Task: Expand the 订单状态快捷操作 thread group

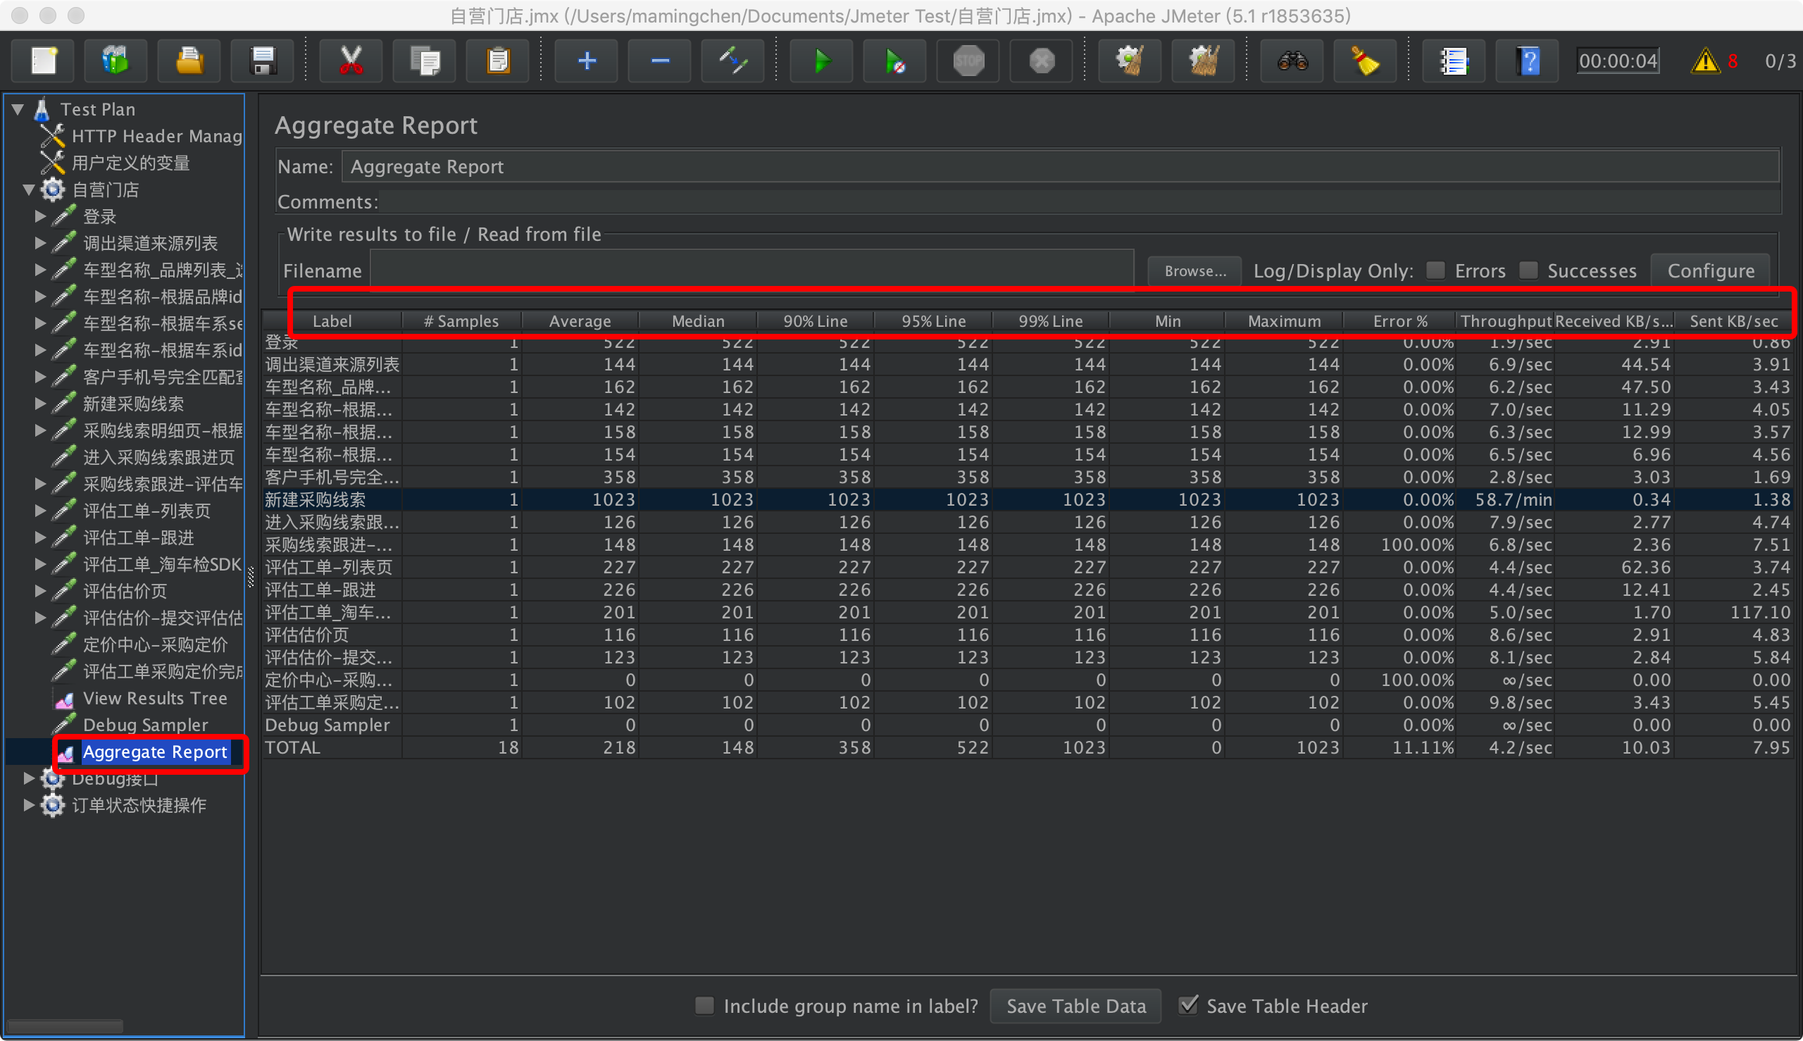Action: [29, 805]
